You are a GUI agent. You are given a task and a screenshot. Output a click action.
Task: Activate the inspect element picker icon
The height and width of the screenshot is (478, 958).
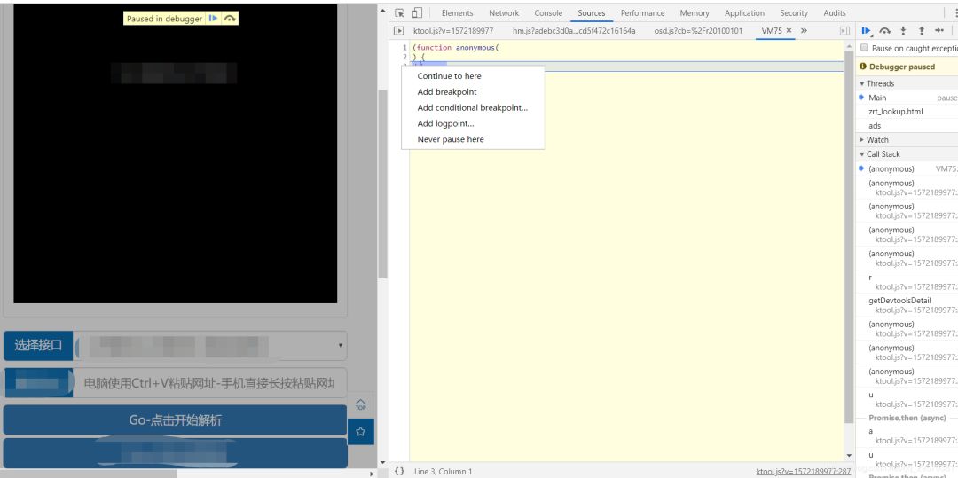[x=399, y=13]
